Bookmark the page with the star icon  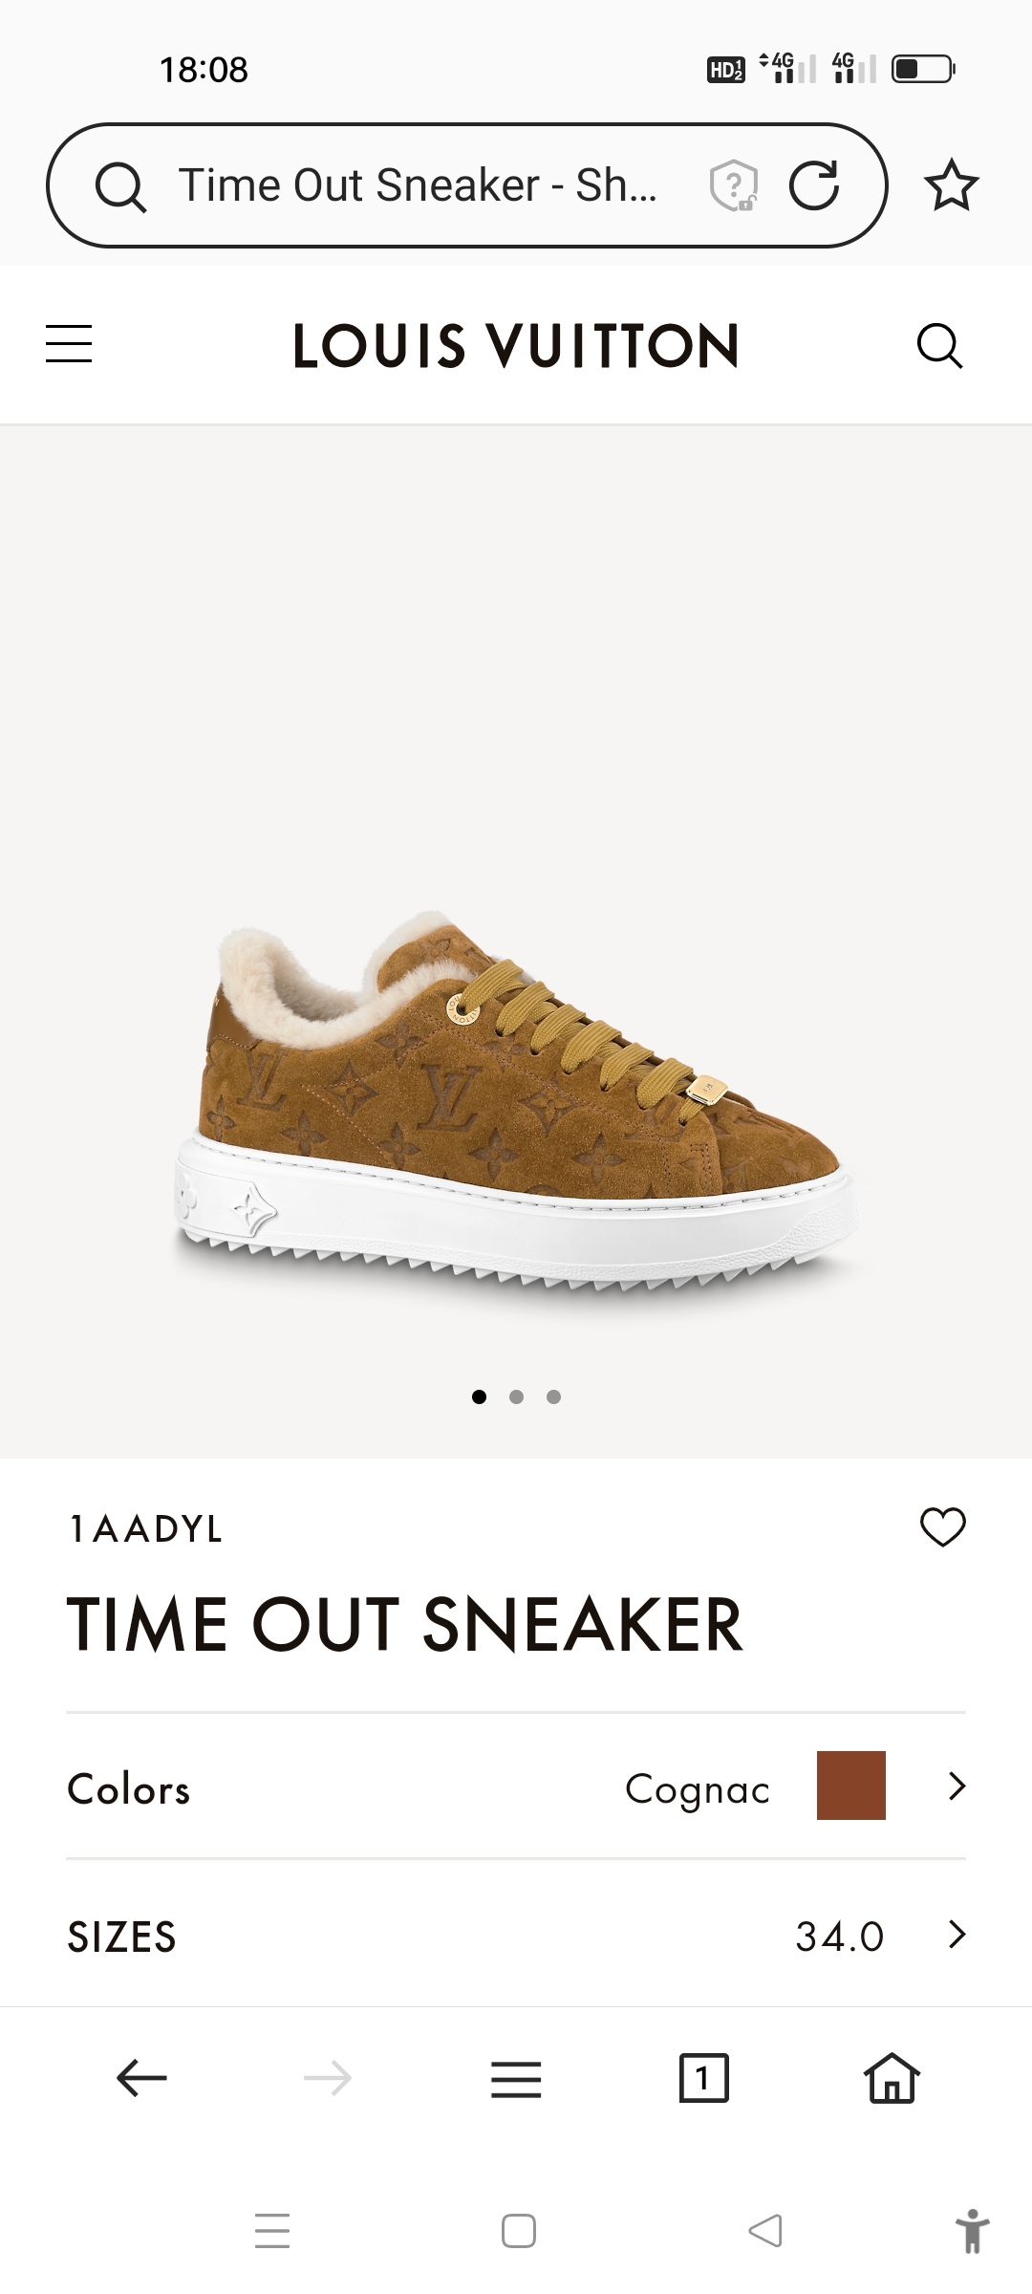[x=952, y=184]
